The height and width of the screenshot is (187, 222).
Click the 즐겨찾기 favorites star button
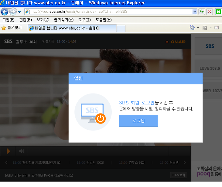pyautogui.click(x=12, y=28)
